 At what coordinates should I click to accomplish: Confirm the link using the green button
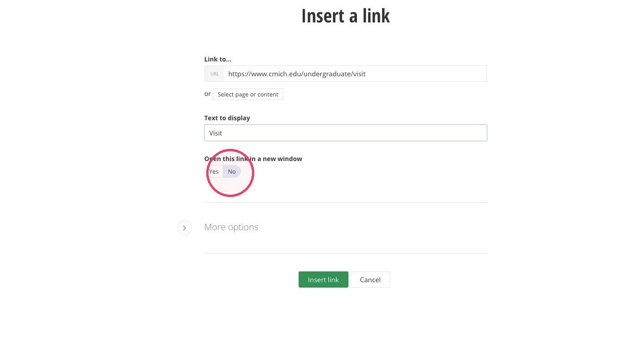click(323, 279)
